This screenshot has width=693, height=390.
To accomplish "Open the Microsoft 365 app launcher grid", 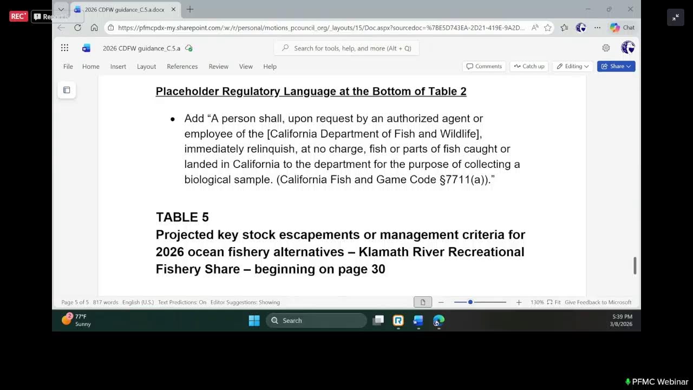I will [64, 48].
